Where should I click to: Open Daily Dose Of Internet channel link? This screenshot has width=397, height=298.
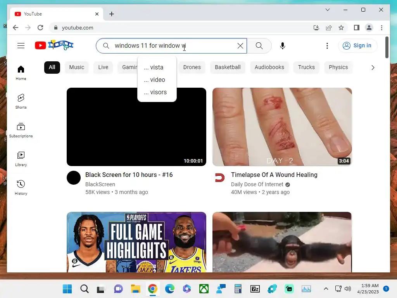coord(257,184)
